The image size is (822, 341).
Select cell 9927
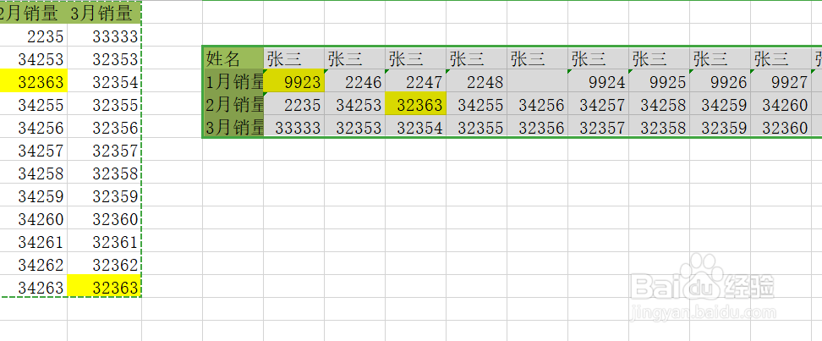(x=781, y=80)
